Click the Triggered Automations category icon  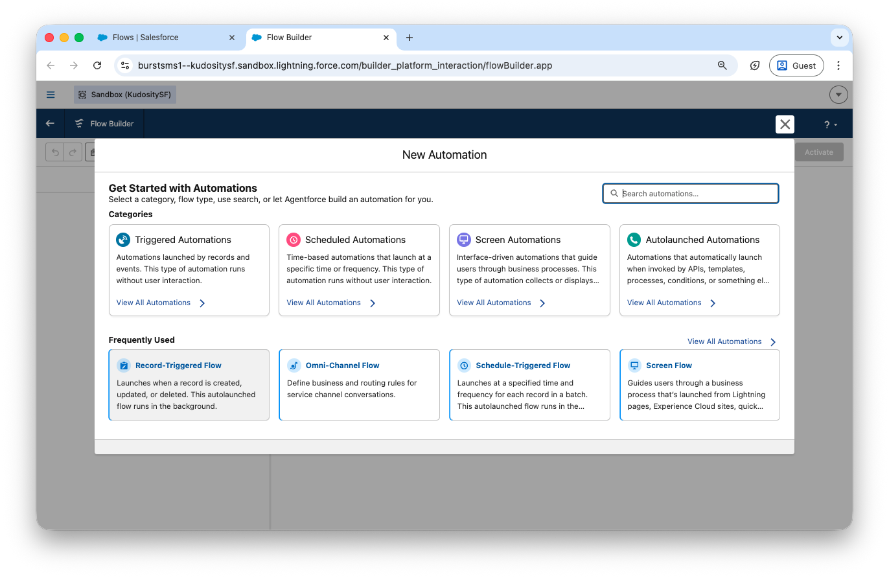[x=123, y=240]
